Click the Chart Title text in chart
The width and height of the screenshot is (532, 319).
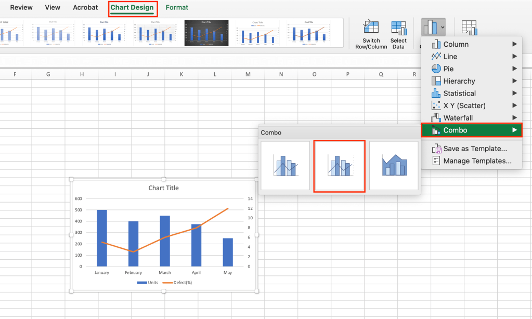(x=163, y=188)
